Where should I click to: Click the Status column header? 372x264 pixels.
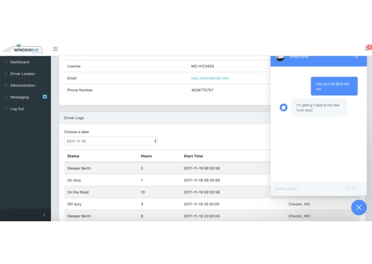point(73,156)
